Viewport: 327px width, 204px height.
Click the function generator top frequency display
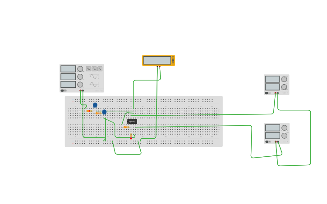point(68,69)
